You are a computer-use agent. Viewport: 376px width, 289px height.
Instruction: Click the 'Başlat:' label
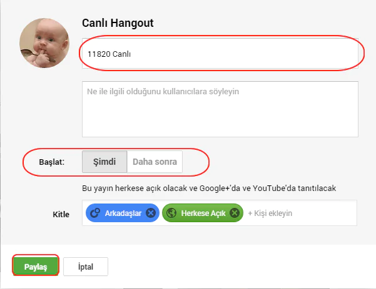(x=52, y=162)
